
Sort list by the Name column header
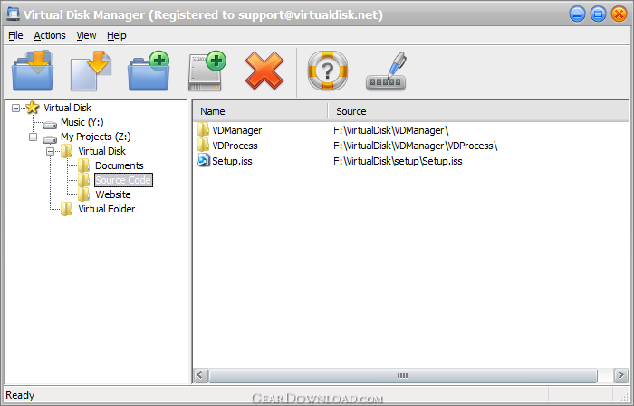(x=260, y=111)
